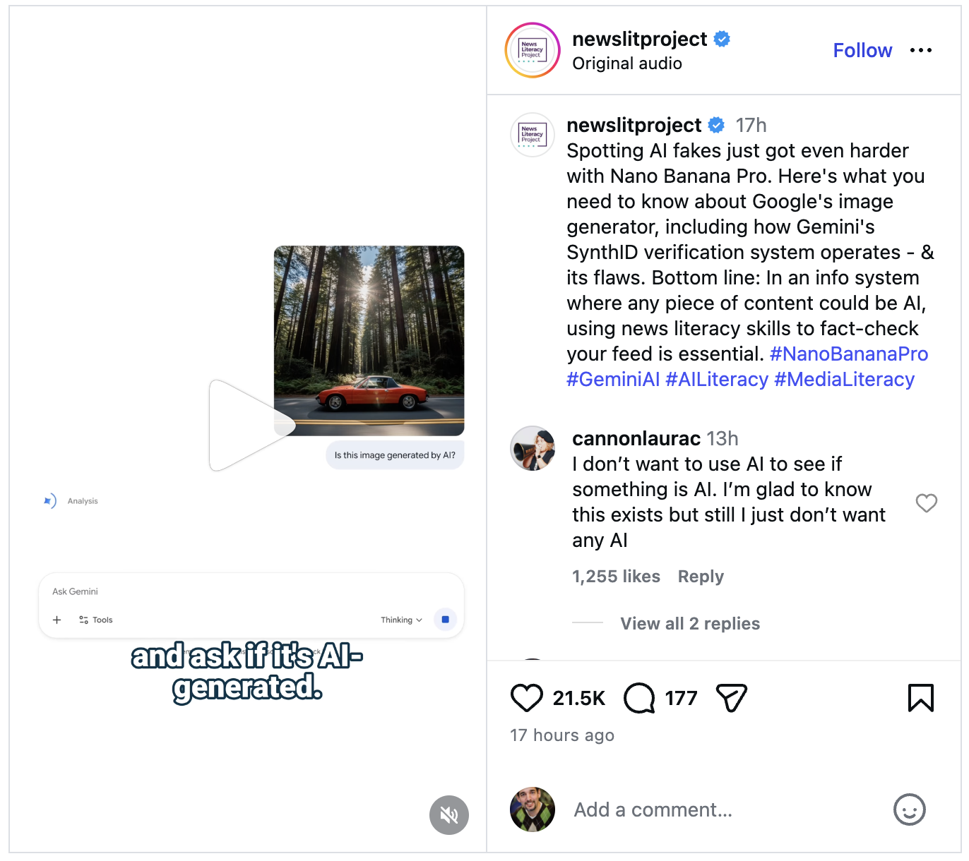Follow the newslitproject account
The height and width of the screenshot is (861, 969).
tap(862, 51)
